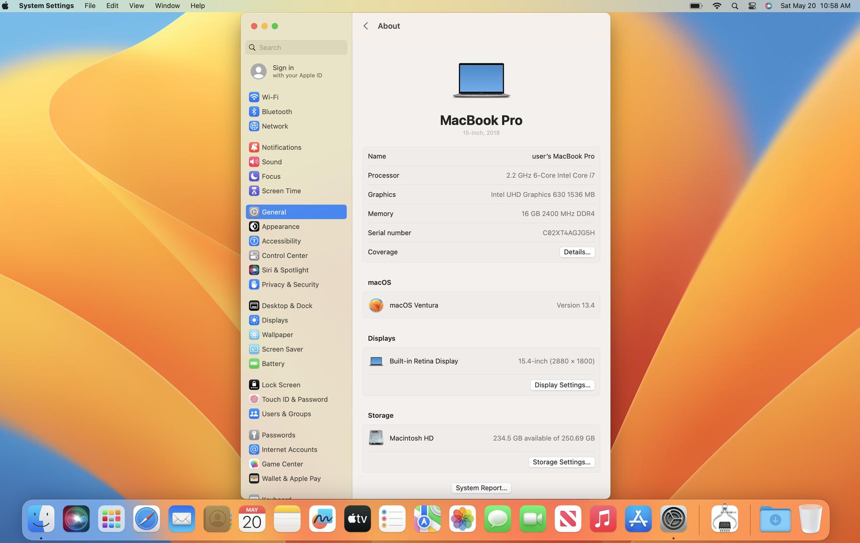This screenshot has height=543, width=860.
Task: Open Network settings in sidebar
Action: (296, 126)
